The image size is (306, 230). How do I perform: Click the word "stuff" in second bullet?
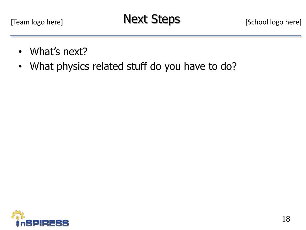[137, 66]
